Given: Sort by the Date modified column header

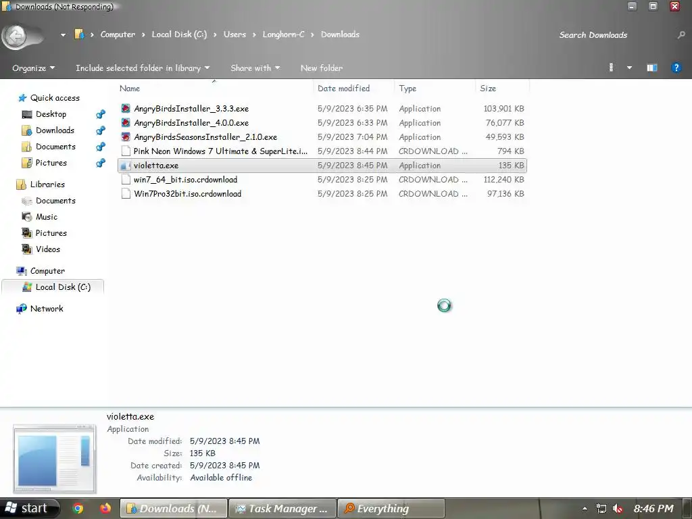Looking at the screenshot, I should point(354,89).
